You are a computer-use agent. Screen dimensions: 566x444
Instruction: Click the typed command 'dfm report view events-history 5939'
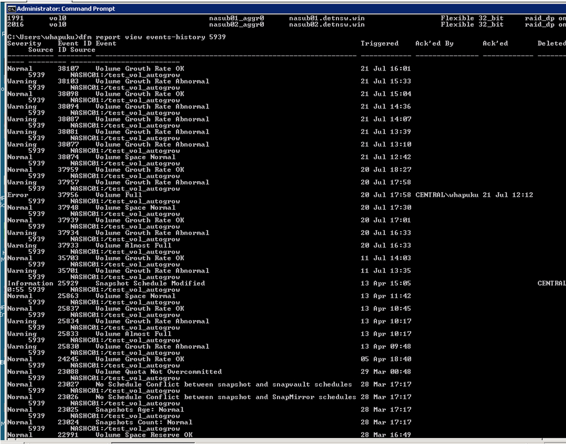pyautogui.click(x=152, y=37)
